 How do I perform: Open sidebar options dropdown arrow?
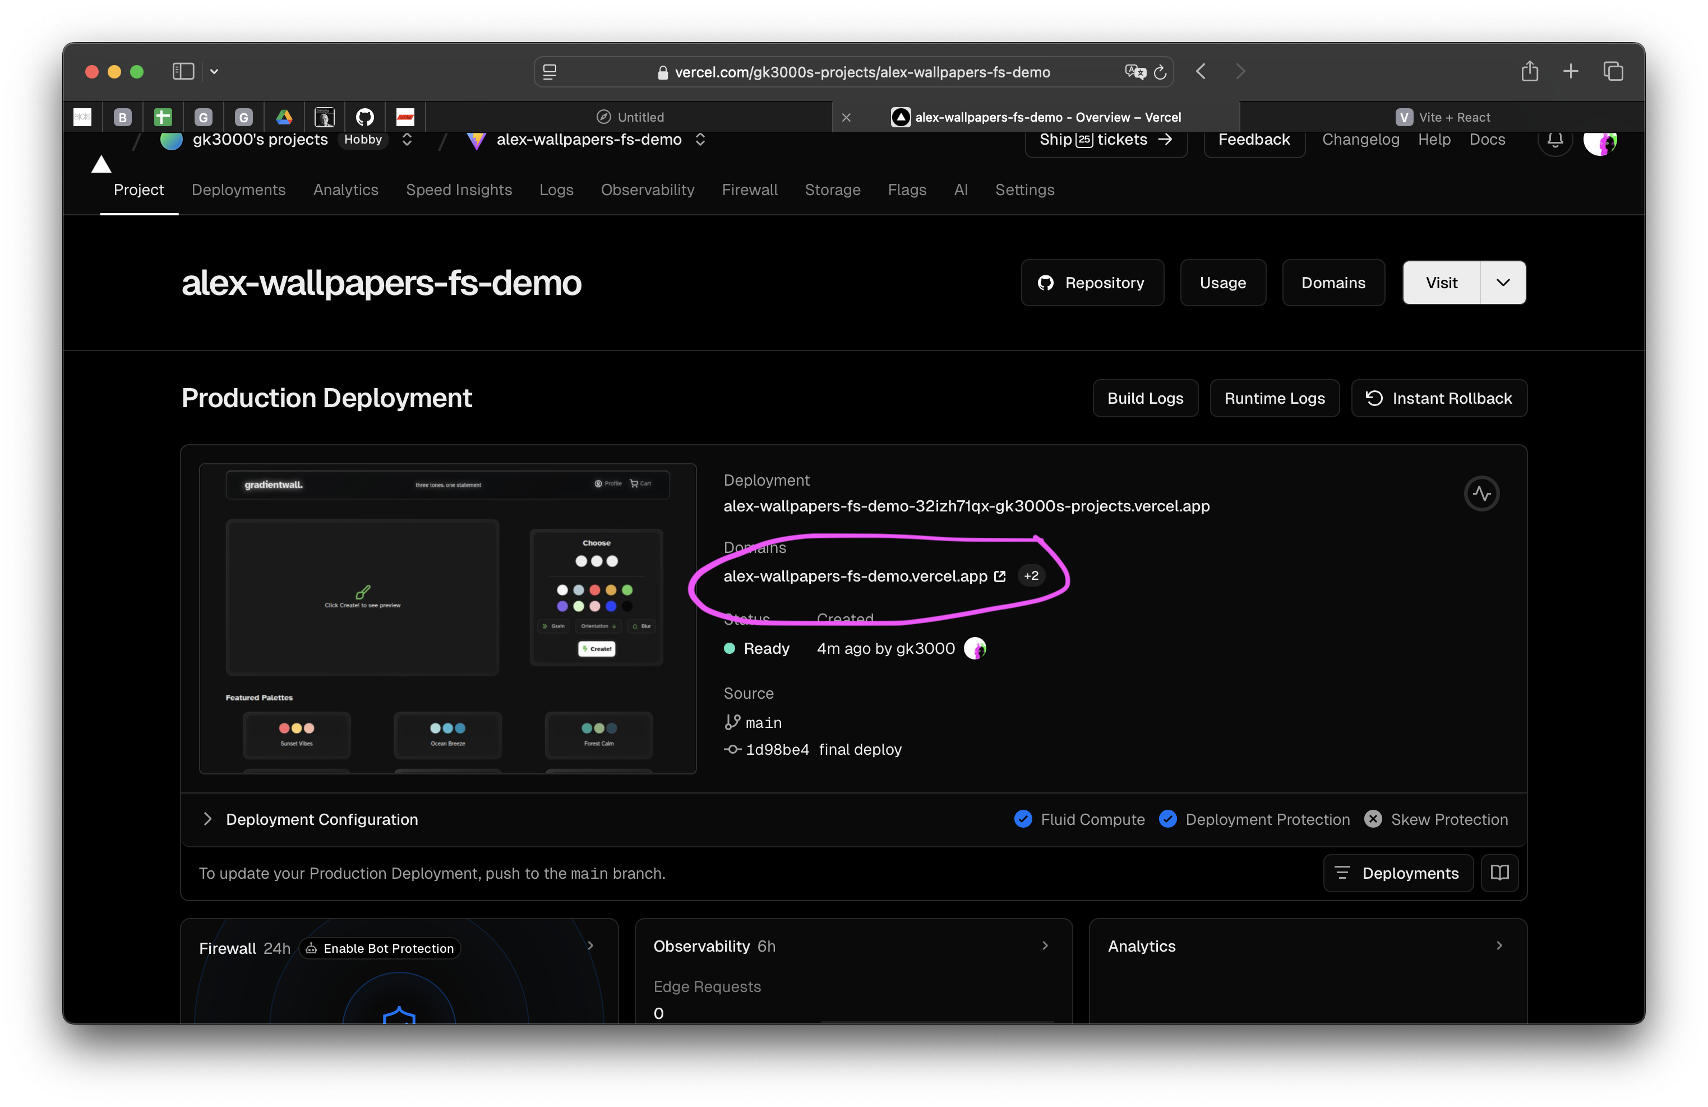tap(214, 72)
